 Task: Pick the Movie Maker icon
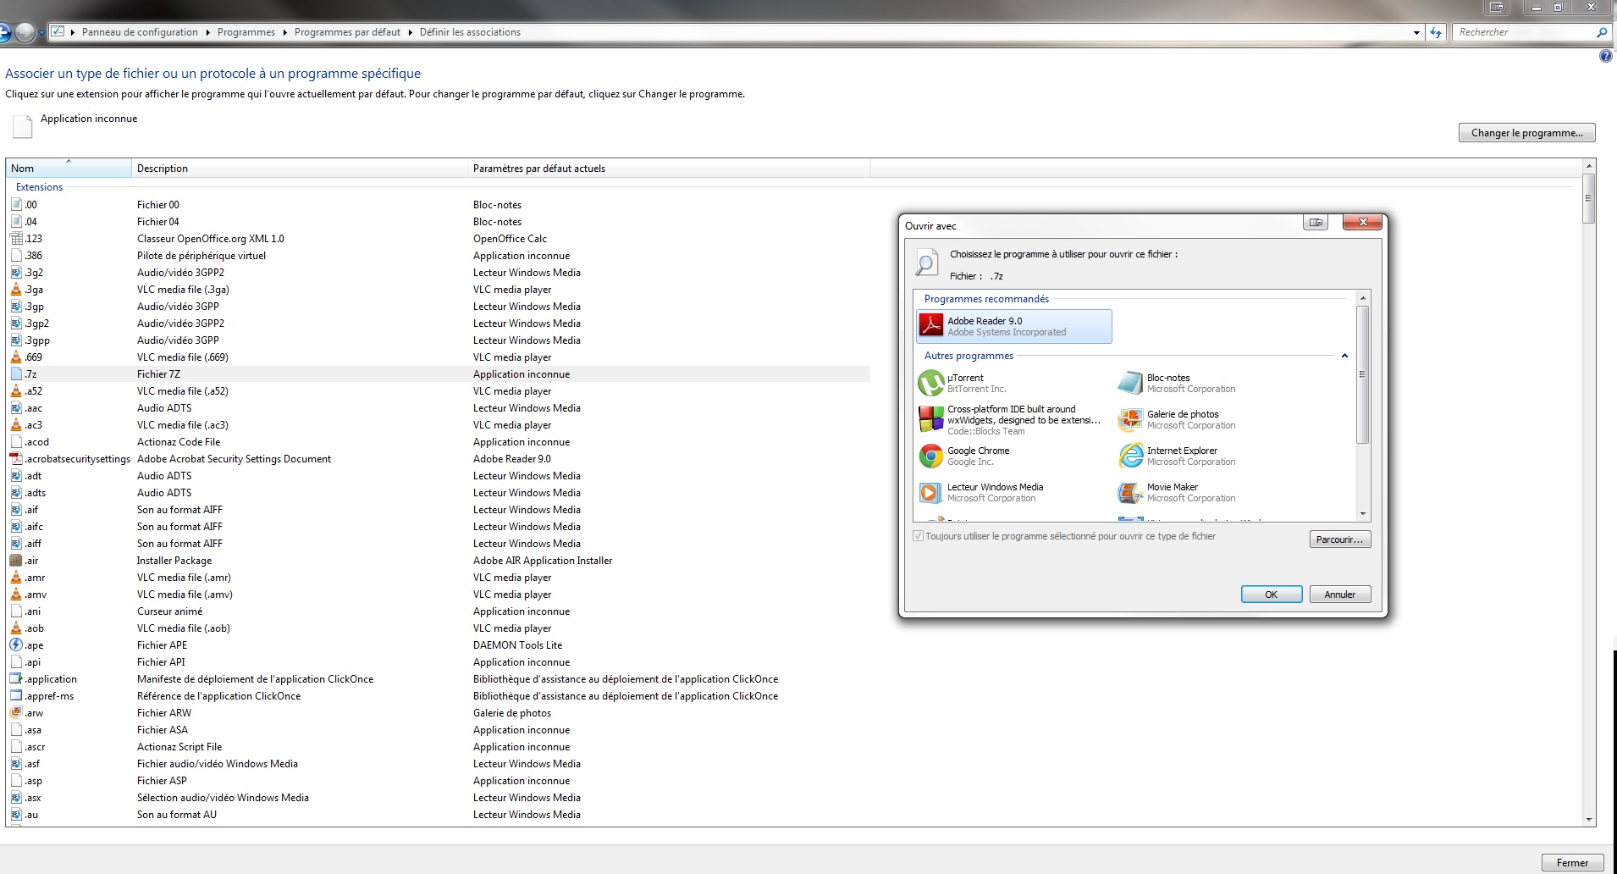tap(1130, 493)
